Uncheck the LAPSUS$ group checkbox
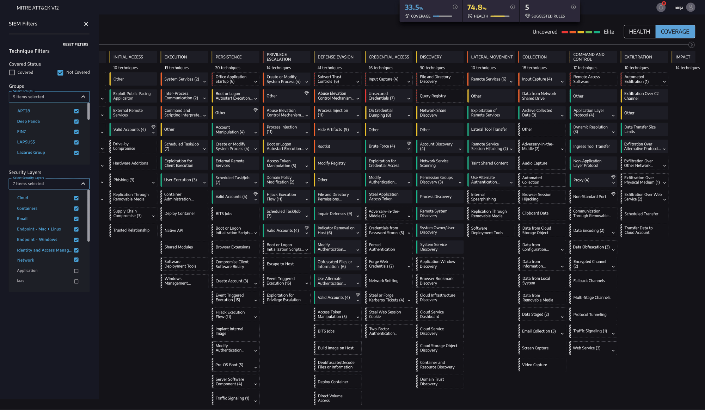 click(76, 142)
